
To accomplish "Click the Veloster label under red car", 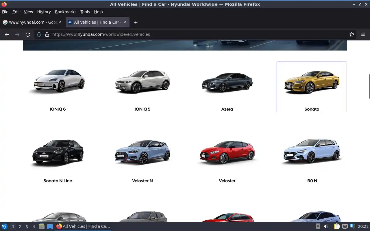I will point(227,181).
